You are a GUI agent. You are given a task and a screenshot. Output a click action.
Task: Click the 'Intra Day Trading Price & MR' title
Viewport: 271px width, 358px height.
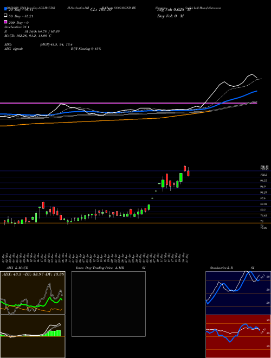pyautogui.click(x=100, y=268)
